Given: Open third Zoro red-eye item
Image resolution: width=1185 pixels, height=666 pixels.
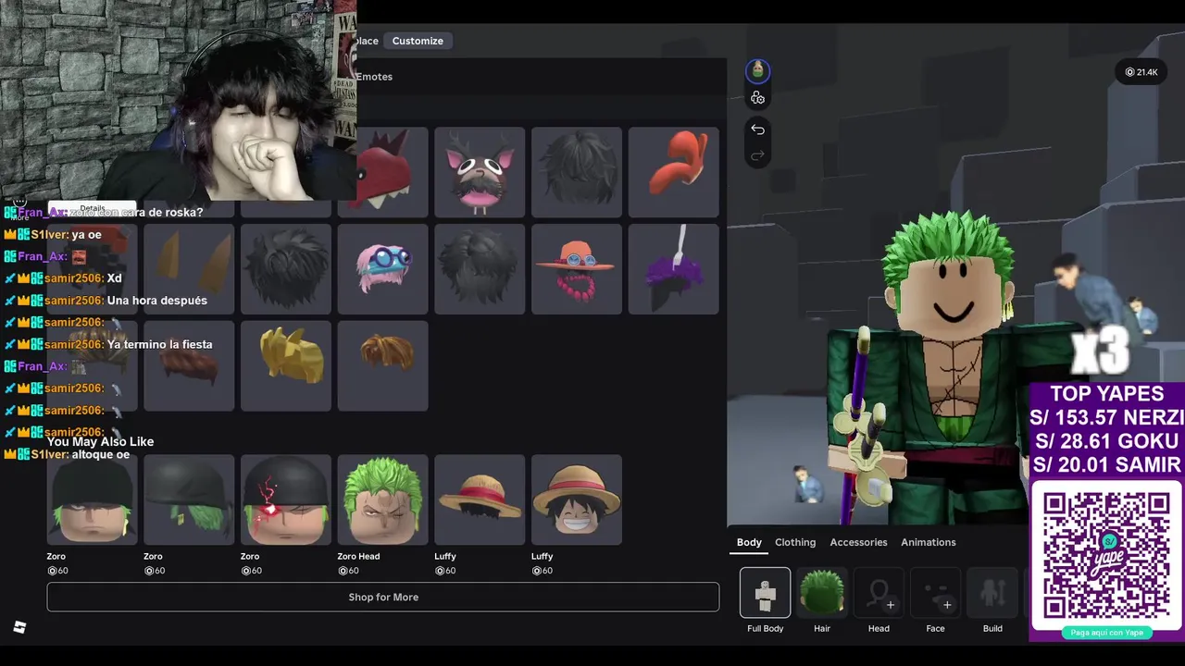Looking at the screenshot, I should tap(286, 499).
